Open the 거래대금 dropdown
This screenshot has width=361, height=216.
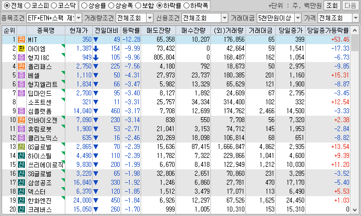point(298,18)
